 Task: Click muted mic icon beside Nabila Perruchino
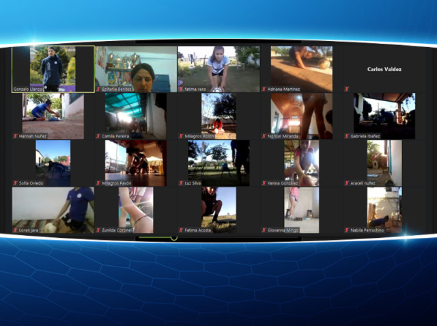tap(347, 230)
